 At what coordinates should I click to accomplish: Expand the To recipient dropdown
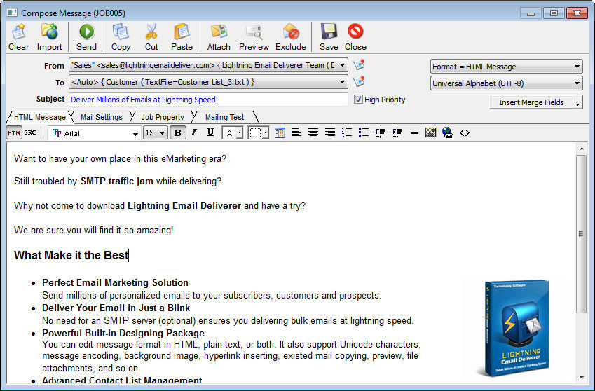point(342,82)
